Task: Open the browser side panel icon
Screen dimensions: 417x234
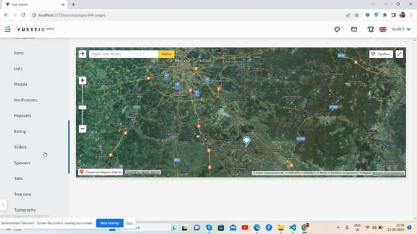Action: [394, 15]
